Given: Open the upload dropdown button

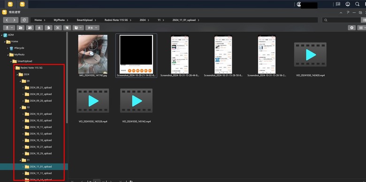Looking at the screenshot, I should point(9,28).
